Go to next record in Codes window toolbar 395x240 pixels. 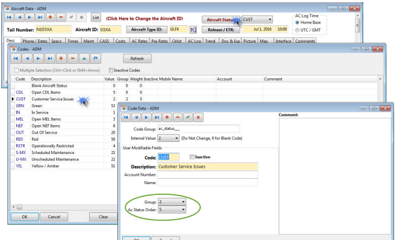click(39, 58)
